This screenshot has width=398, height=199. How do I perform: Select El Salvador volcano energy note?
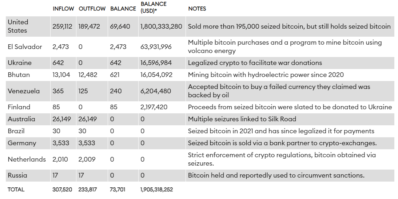(285, 46)
